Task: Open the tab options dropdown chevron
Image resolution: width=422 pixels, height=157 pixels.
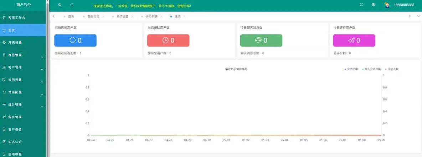Action: [x=418, y=16]
